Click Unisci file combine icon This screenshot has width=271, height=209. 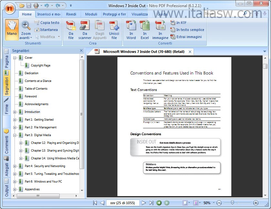click(114, 30)
